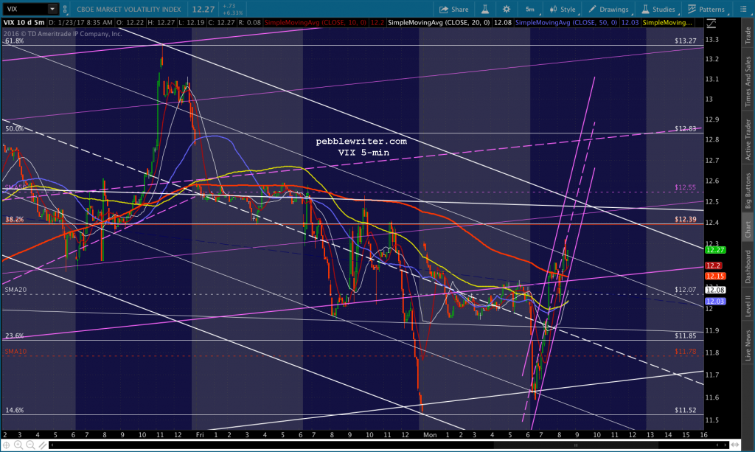Open chart settings gear icon
Screen dimensions: 755x452
click(506, 9)
